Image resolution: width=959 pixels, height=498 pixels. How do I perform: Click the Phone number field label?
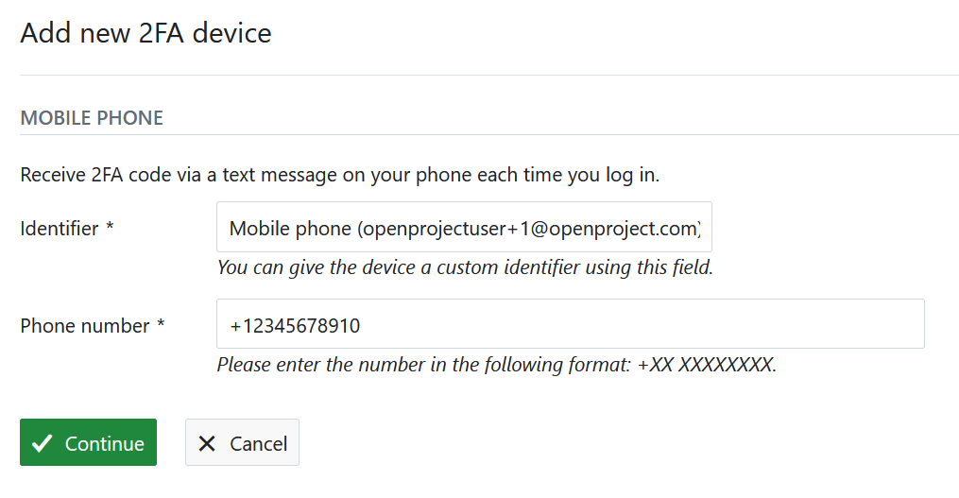[x=85, y=326]
